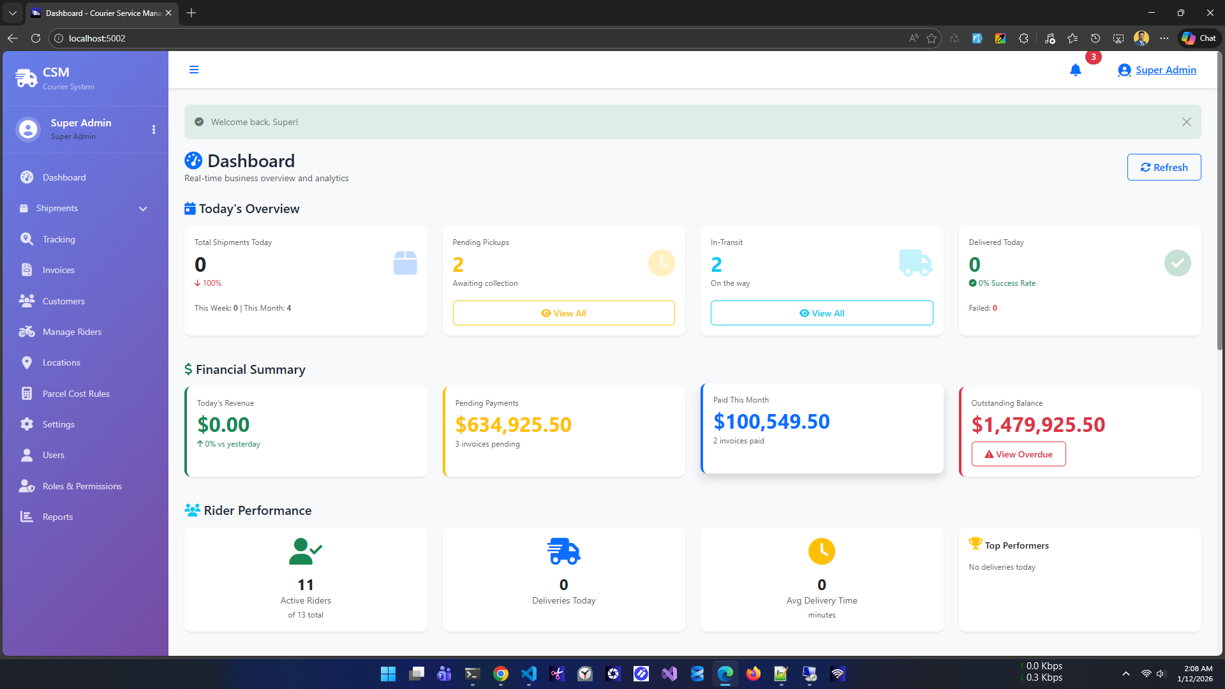Open the Settings page from sidebar
The image size is (1225, 689).
tap(57, 424)
